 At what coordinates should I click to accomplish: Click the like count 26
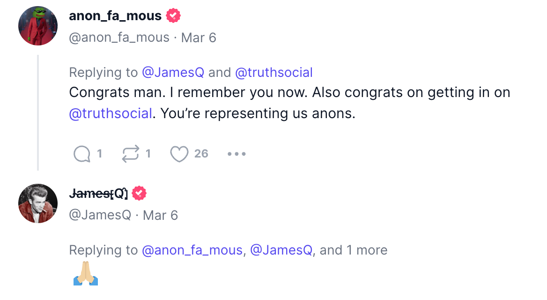201,154
